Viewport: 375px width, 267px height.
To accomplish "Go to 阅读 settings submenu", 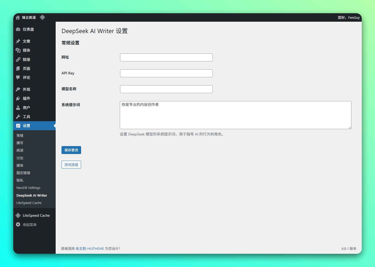I will pos(20,150).
